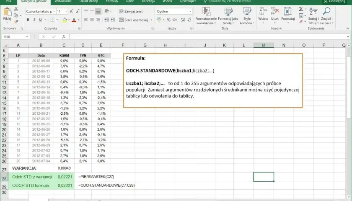Open the Ogólne number format dropdown
The image size is (352, 201).
[x=190, y=11]
